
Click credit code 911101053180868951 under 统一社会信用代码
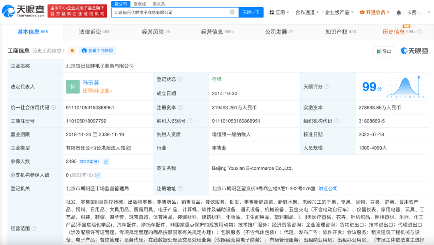[90, 107]
